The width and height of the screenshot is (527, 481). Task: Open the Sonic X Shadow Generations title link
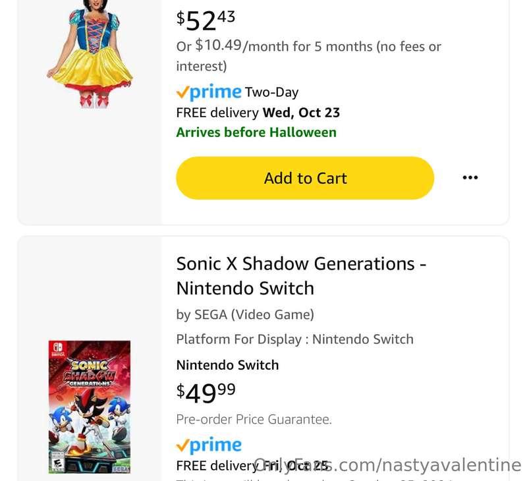click(x=301, y=275)
